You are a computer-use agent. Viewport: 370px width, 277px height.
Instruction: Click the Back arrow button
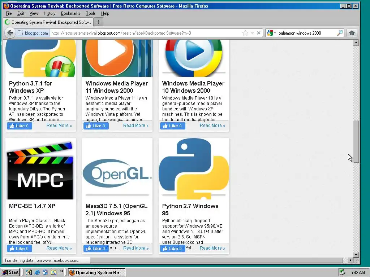pos(10,33)
